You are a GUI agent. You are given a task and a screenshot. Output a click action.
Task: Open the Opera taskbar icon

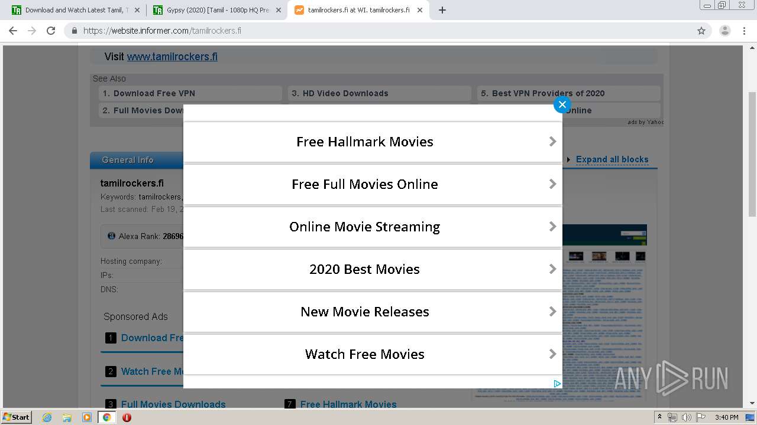pyautogui.click(x=127, y=417)
